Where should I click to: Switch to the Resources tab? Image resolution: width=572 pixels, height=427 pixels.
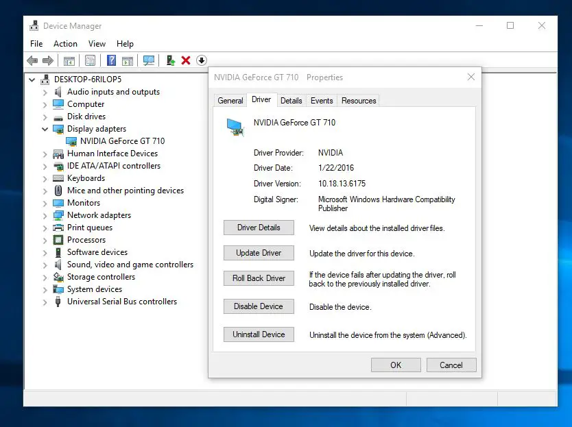[x=359, y=101]
